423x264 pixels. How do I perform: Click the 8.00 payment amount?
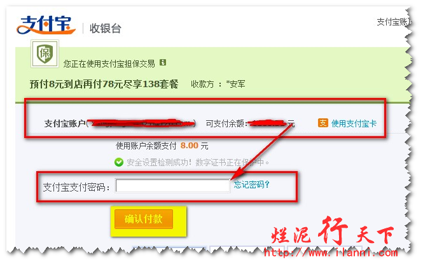click(x=190, y=146)
